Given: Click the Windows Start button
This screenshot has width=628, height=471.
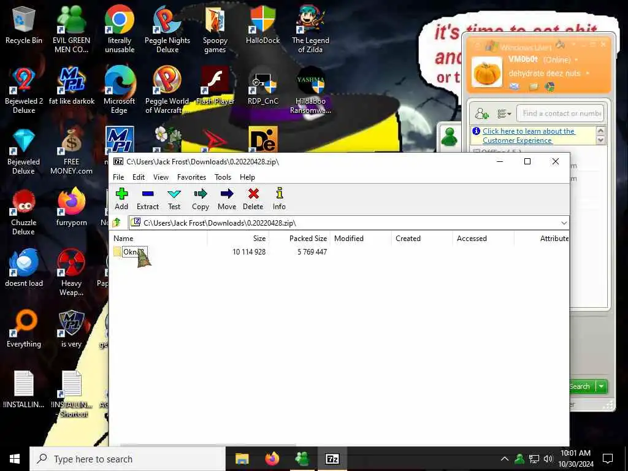Looking at the screenshot, I should pyautogui.click(x=15, y=459).
